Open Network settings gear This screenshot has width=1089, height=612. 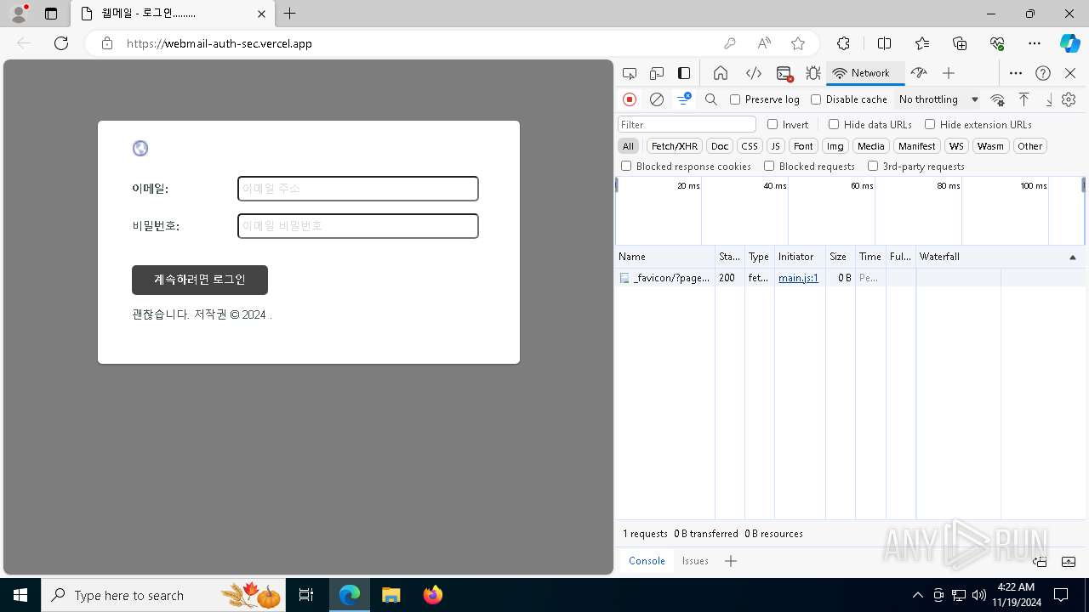pos(1069,99)
